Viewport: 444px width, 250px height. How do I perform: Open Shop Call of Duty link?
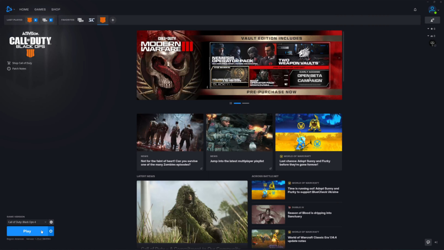point(22,63)
